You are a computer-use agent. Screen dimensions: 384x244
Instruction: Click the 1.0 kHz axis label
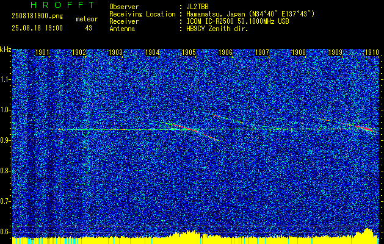(x=5, y=110)
